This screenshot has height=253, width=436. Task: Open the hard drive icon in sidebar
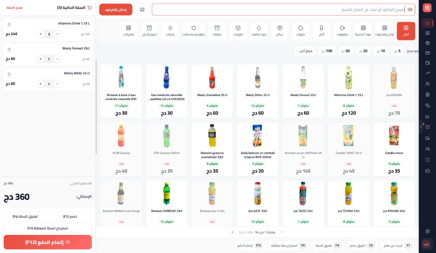tap(427, 171)
